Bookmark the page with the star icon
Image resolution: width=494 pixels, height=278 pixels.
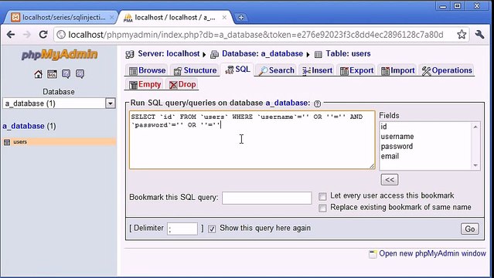click(462, 34)
